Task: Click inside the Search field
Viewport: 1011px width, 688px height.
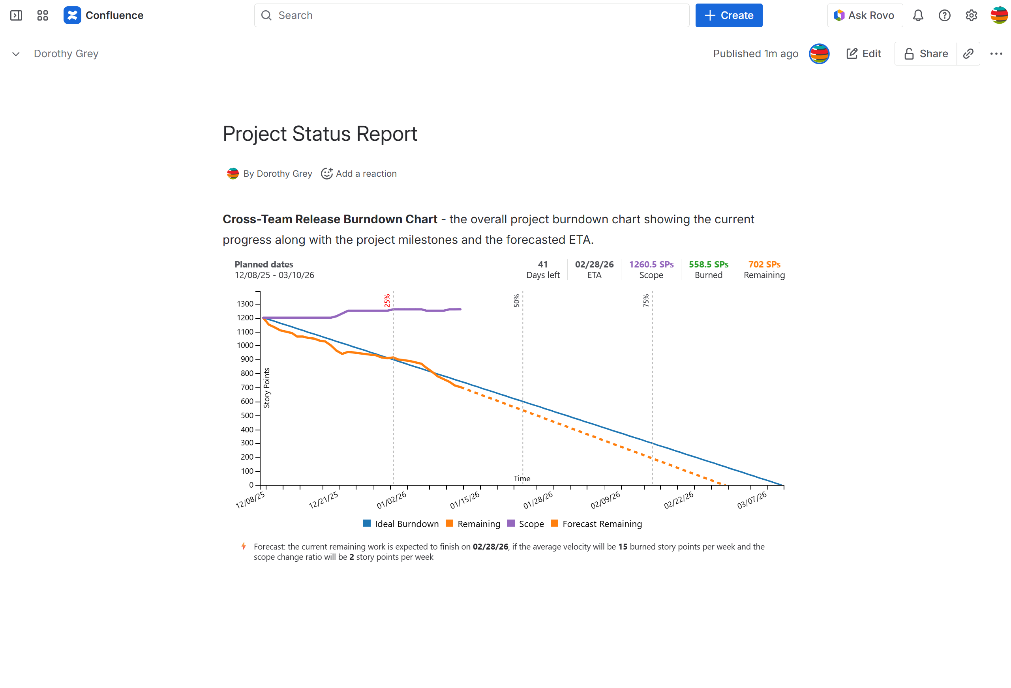Action: (472, 15)
